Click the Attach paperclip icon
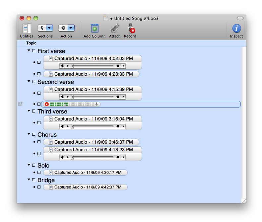 click(x=115, y=29)
